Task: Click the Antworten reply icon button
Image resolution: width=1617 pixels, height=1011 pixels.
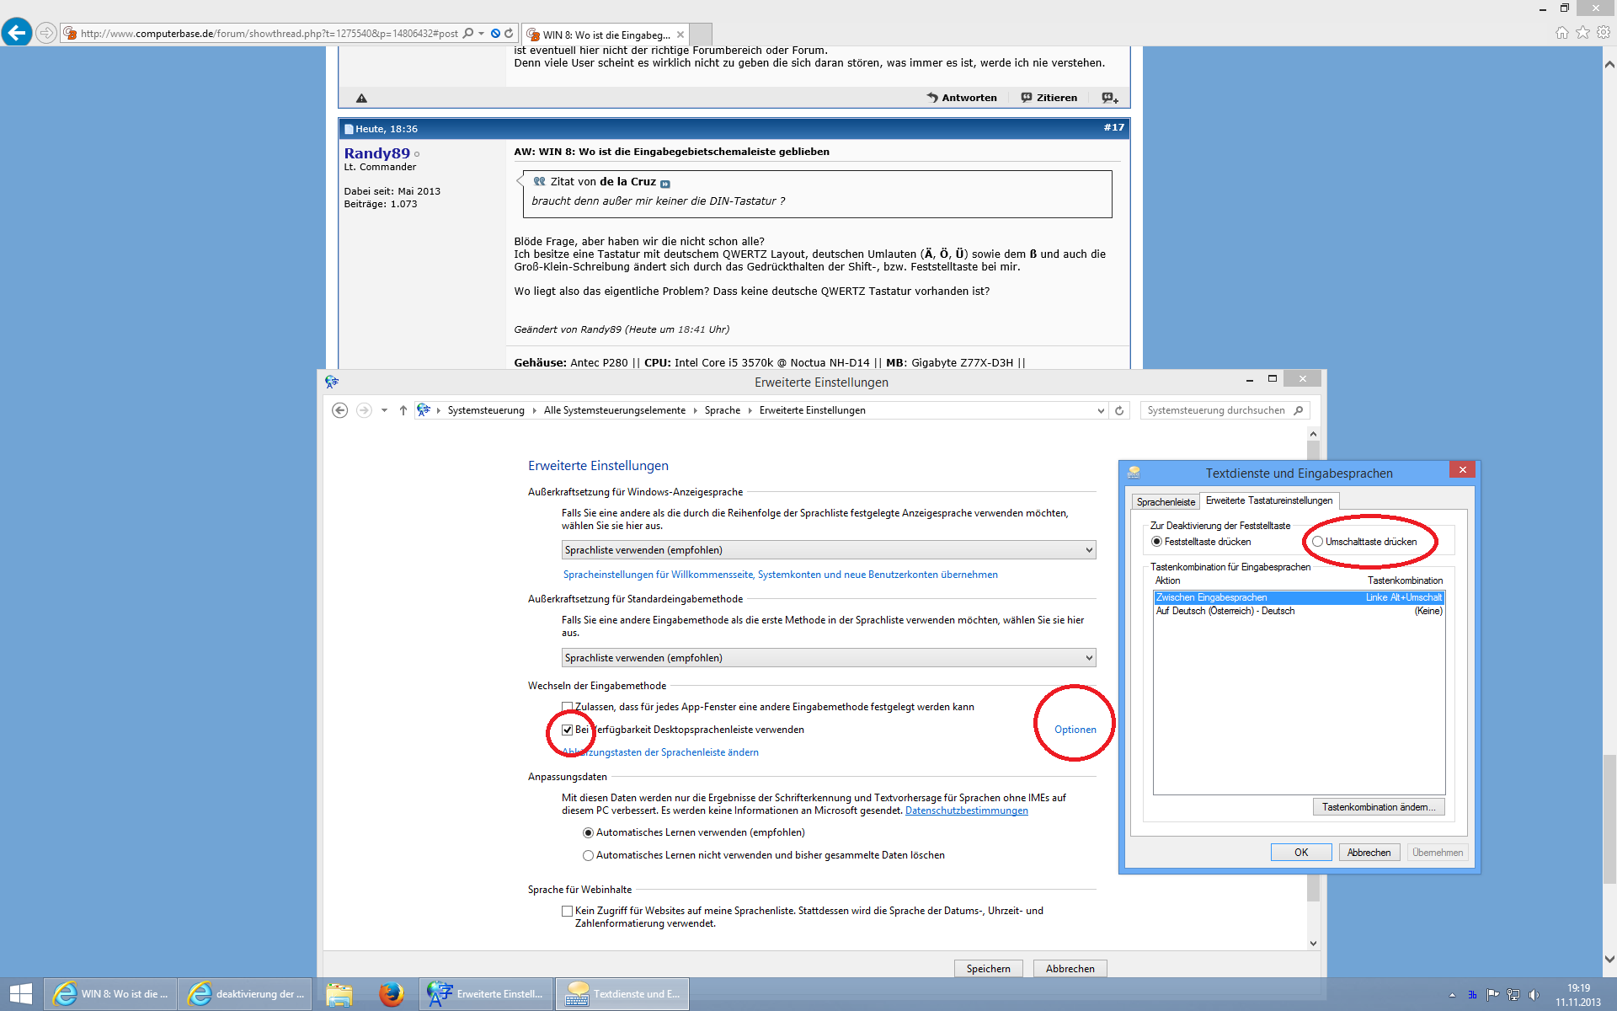Action: (x=962, y=98)
